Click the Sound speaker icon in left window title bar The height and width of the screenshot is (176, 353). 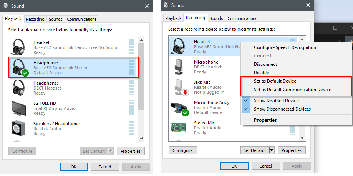(6, 6)
